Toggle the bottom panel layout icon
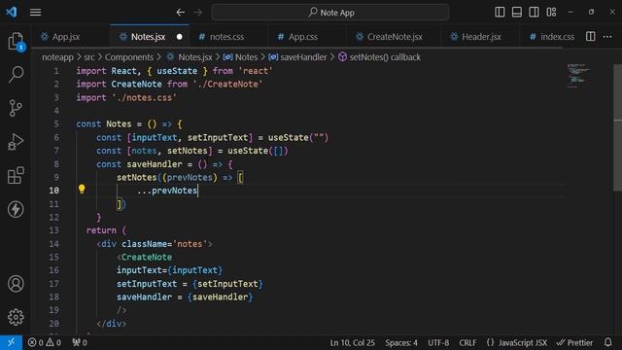The width and height of the screenshot is (622, 350). tap(517, 13)
